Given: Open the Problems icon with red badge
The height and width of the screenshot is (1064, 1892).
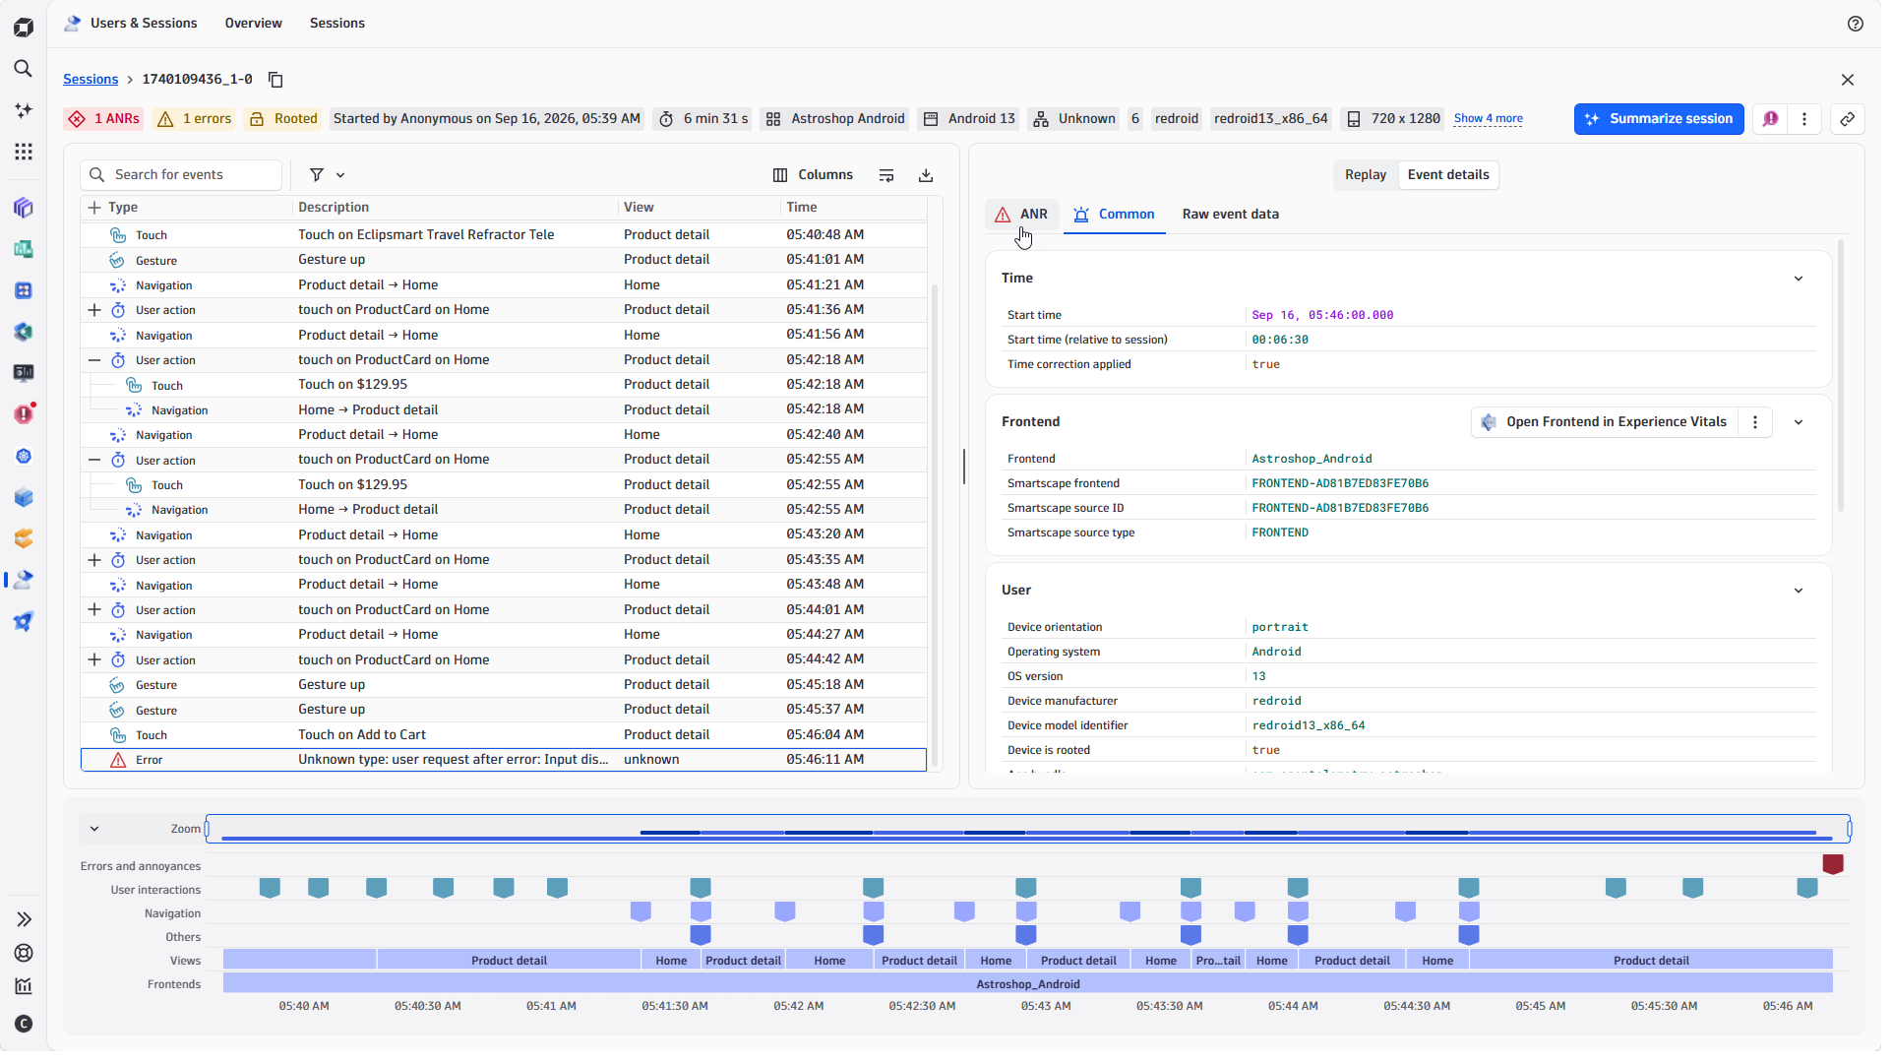Looking at the screenshot, I should (x=24, y=415).
